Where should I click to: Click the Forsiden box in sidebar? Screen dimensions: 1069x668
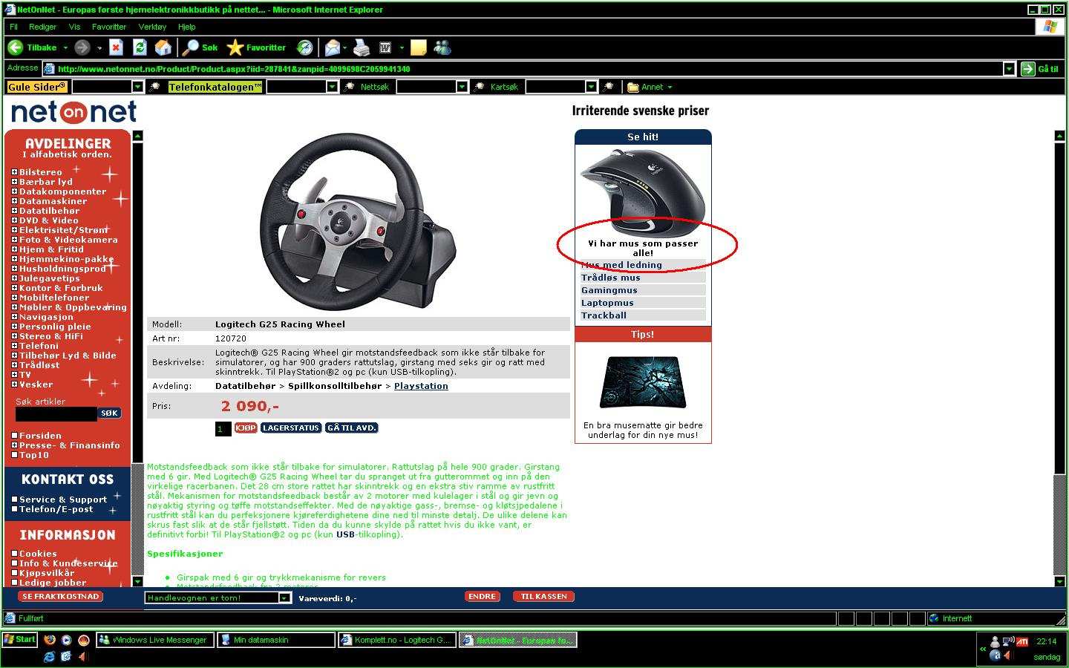click(x=15, y=436)
